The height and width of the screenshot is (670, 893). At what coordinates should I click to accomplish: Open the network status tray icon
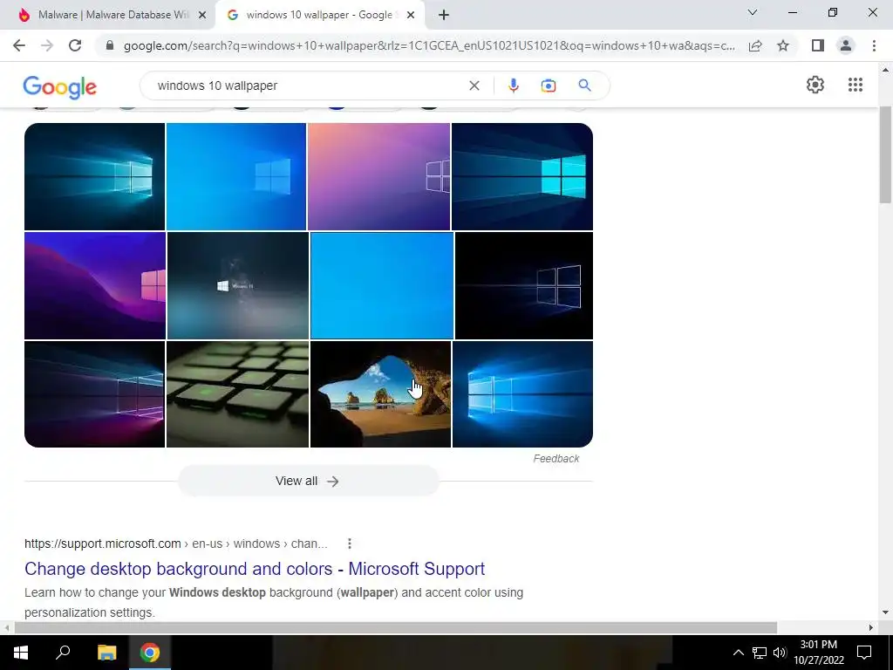(x=760, y=653)
